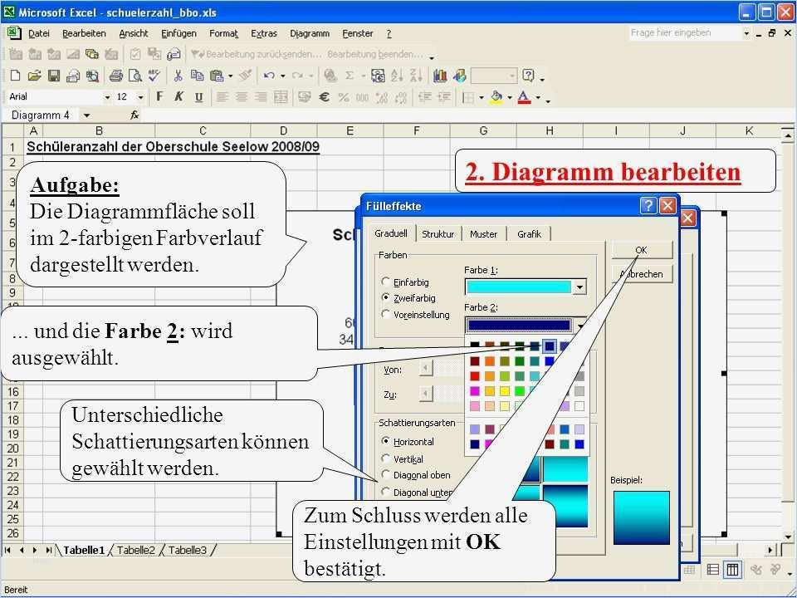Screen dimensions: 797x598
Task: Select the lower-right gradient variant thumbnail
Action: click(x=565, y=506)
